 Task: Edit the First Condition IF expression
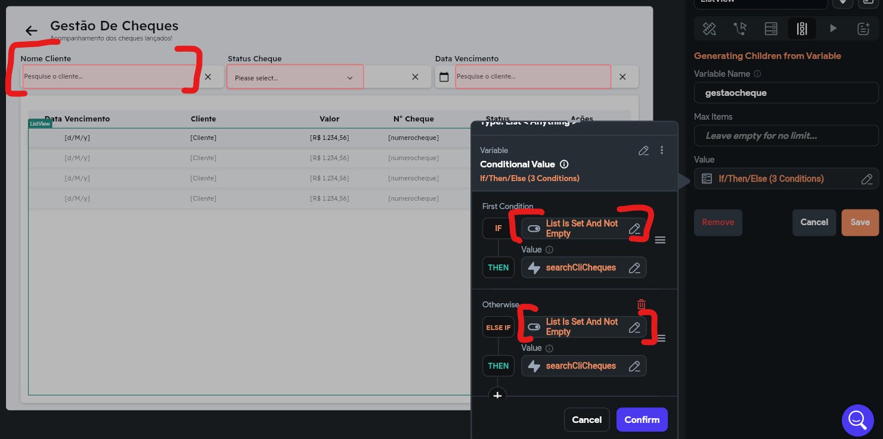pos(634,229)
